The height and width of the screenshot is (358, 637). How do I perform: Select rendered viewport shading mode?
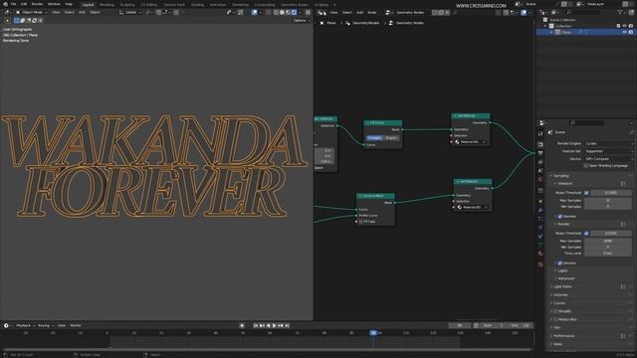click(x=294, y=13)
